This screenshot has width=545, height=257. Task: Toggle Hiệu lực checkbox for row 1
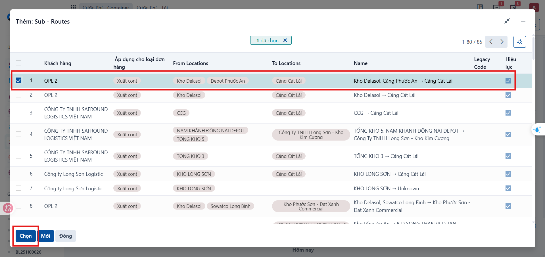(x=508, y=81)
